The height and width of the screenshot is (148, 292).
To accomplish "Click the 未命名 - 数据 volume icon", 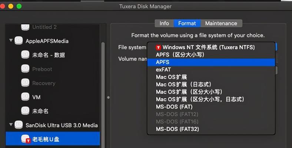I will click(x=25, y=55).
